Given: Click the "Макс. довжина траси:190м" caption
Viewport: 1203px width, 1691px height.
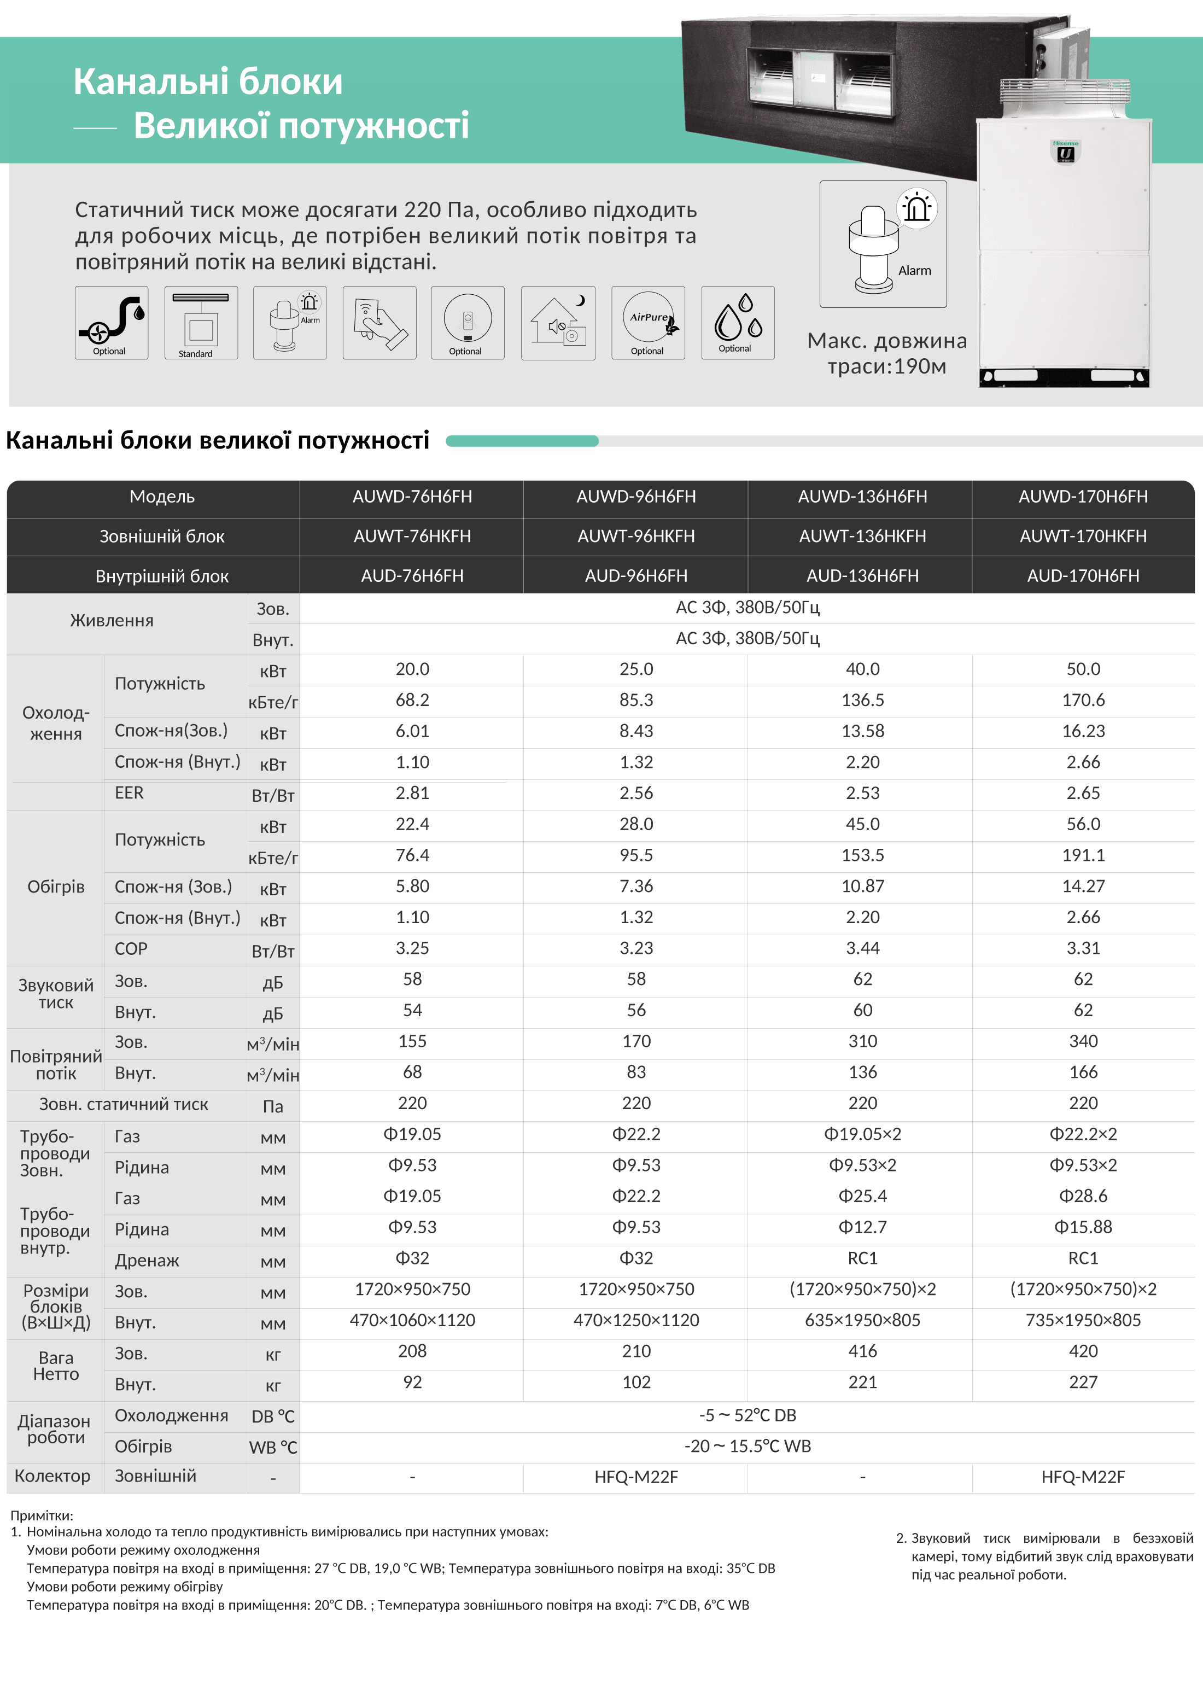Looking at the screenshot, I should [887, 353].
